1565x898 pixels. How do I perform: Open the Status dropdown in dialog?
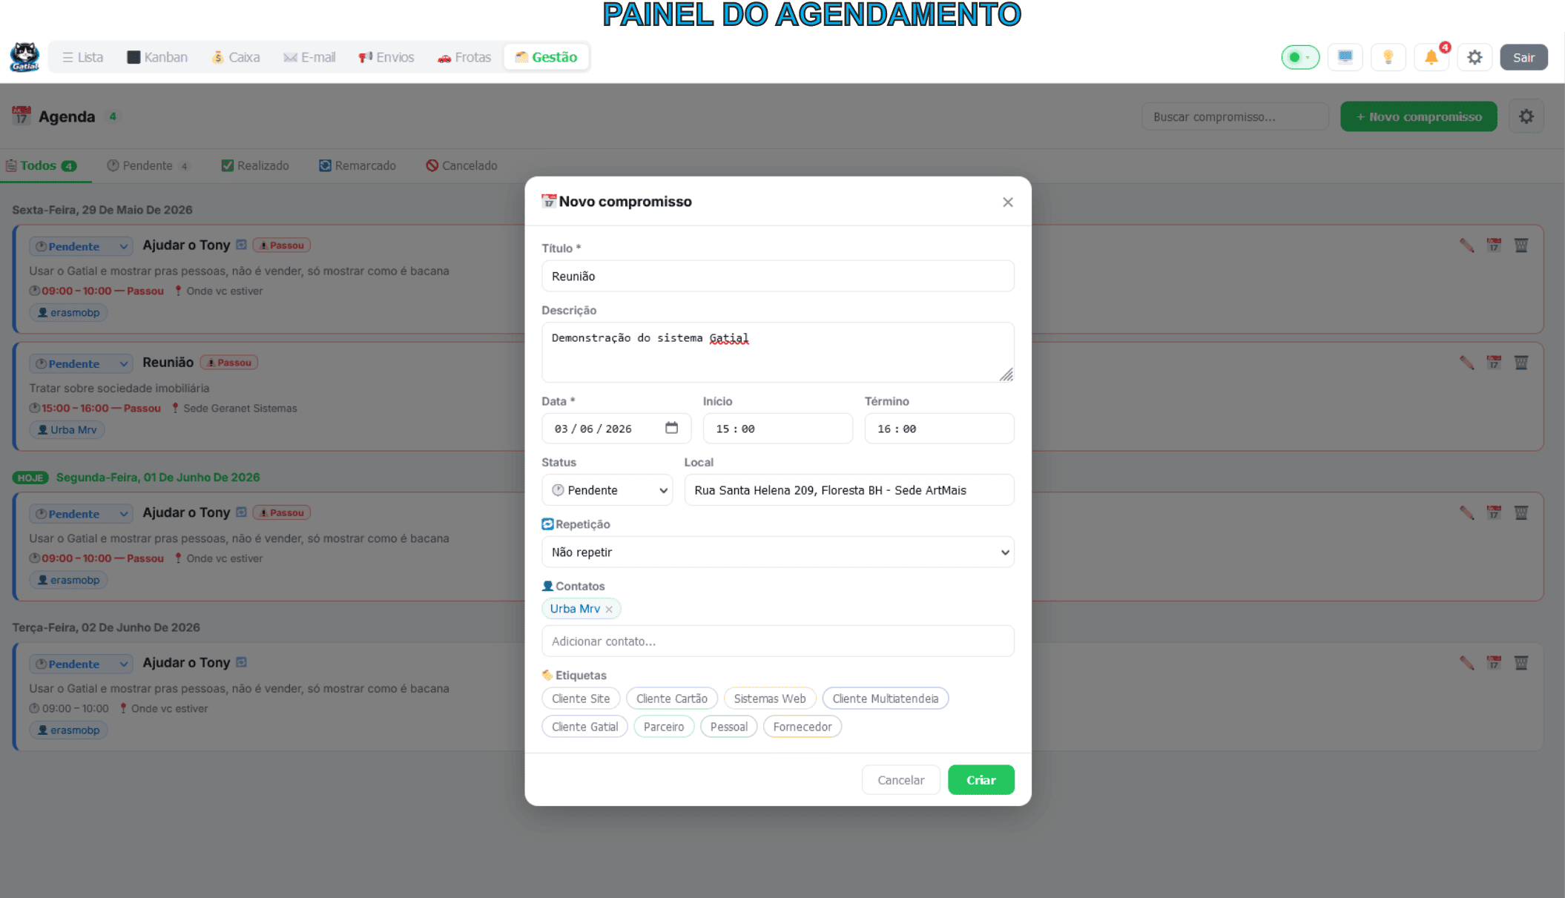(607, 490)
